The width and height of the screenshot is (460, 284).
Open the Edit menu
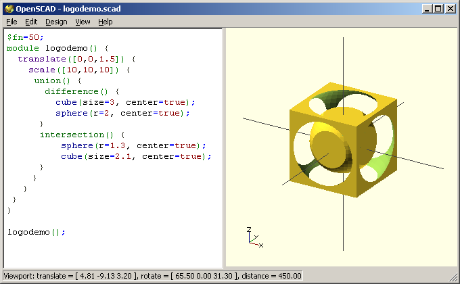(x=31, y=22)
